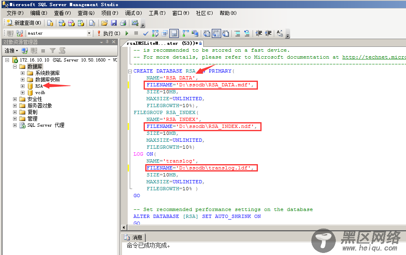
Task: Expand the vcdb database node
Action: pos(23,92)
